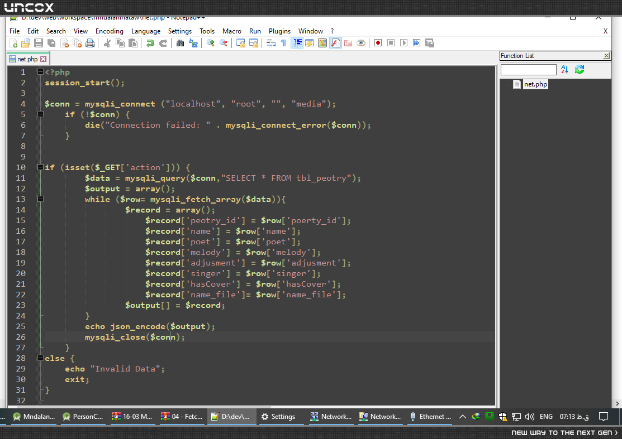622x439 pixels.
Task: Open the Run menu
Action: (255, 31)
